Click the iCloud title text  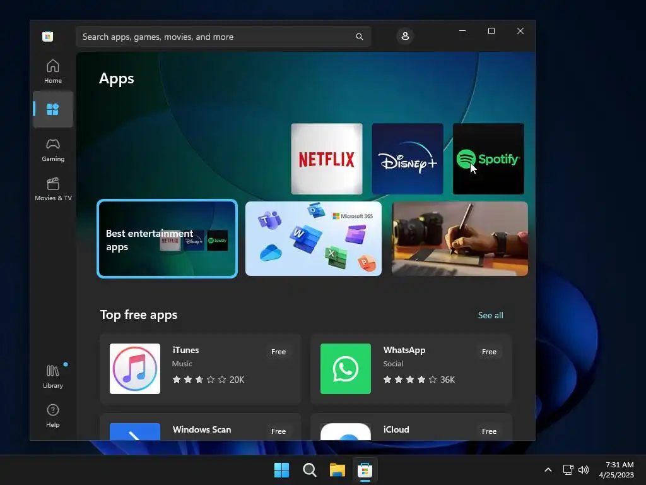[x=396, y=429]
